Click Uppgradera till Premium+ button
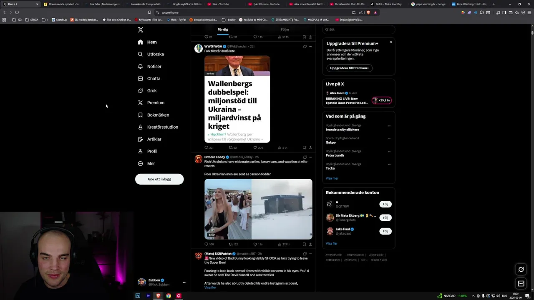 point(349,68)
